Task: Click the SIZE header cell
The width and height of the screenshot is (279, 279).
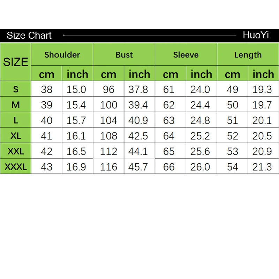Action: pos(16,62)
